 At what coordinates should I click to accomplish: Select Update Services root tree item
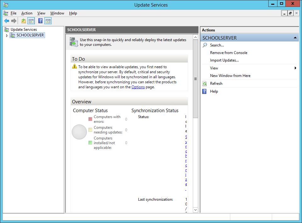[x=24, y=30]
